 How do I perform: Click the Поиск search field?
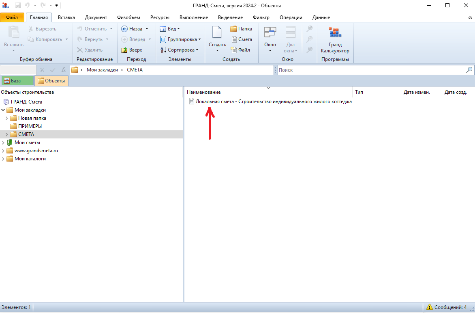[x=372, y=70]
